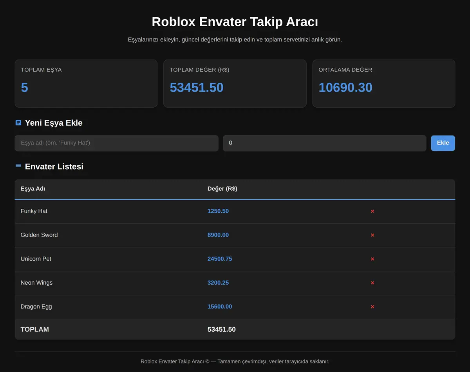Select the Unicorn Pet name cell
This screenshot has width=470, height=372.
point(36,259)
